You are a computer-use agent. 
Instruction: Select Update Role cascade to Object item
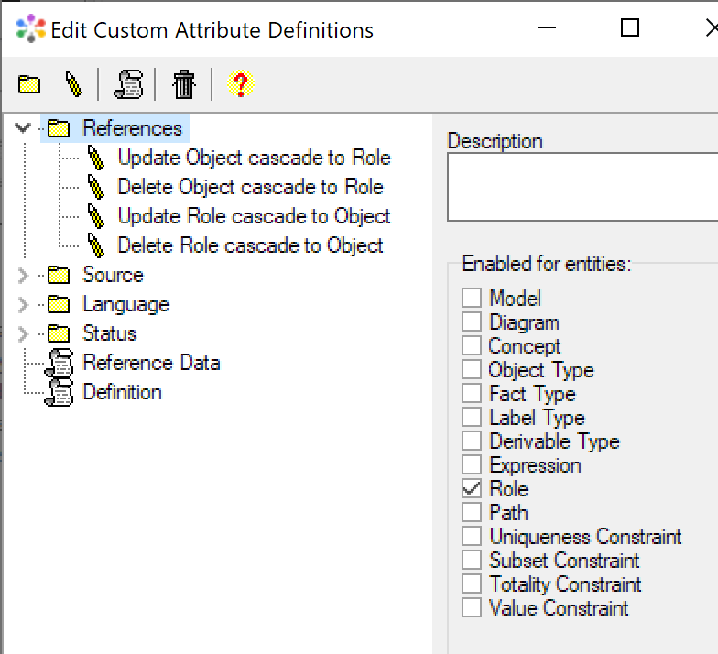254,216
